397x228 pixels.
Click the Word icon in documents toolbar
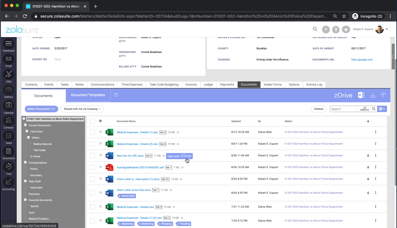361,95
